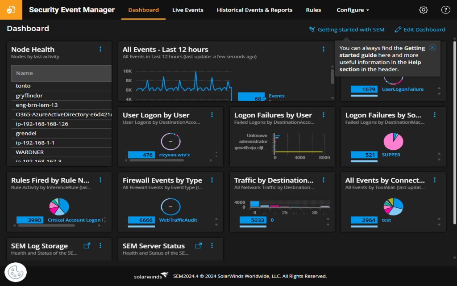Open Logon Failures by User widget menu
This screenshot has width=457, height=286.
[323, 115]
